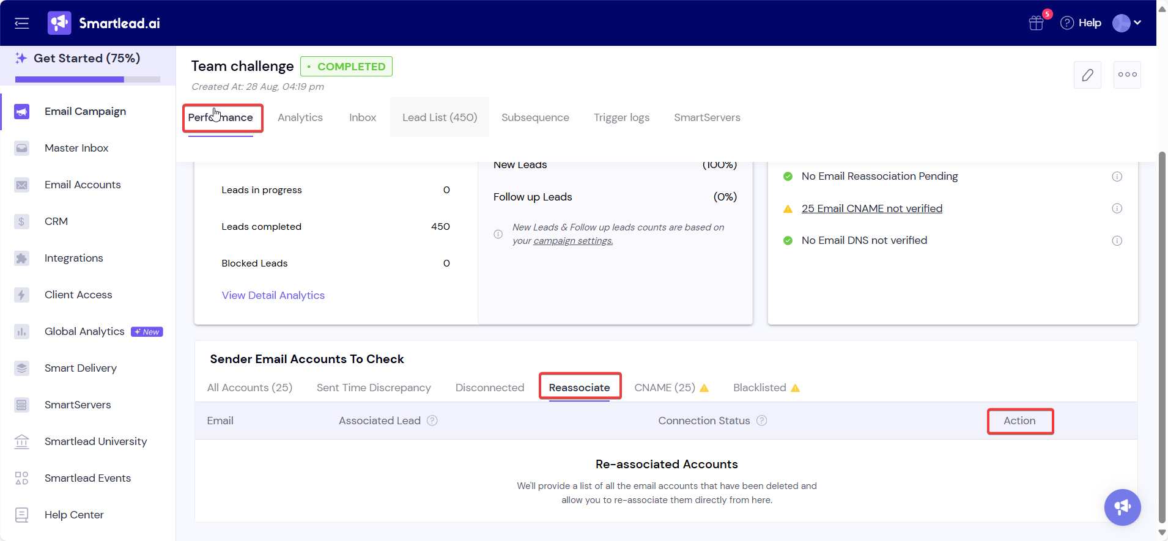1168x541 pixels.
Task: Select the Reassociate tab
Action: (x=579, y=388)
